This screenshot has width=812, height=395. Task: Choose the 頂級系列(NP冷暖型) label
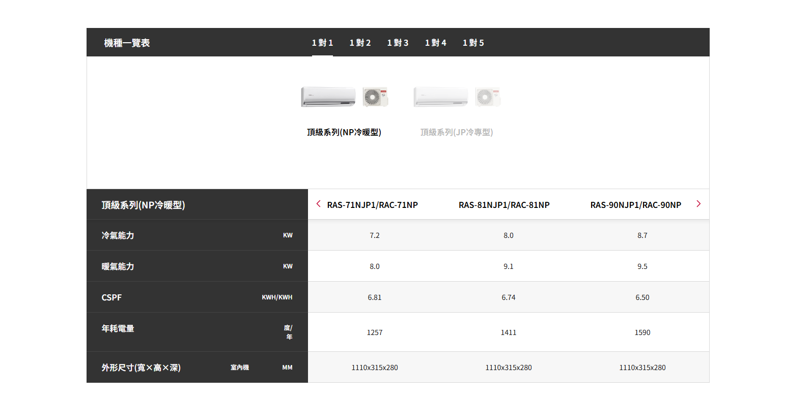[344, 132]
